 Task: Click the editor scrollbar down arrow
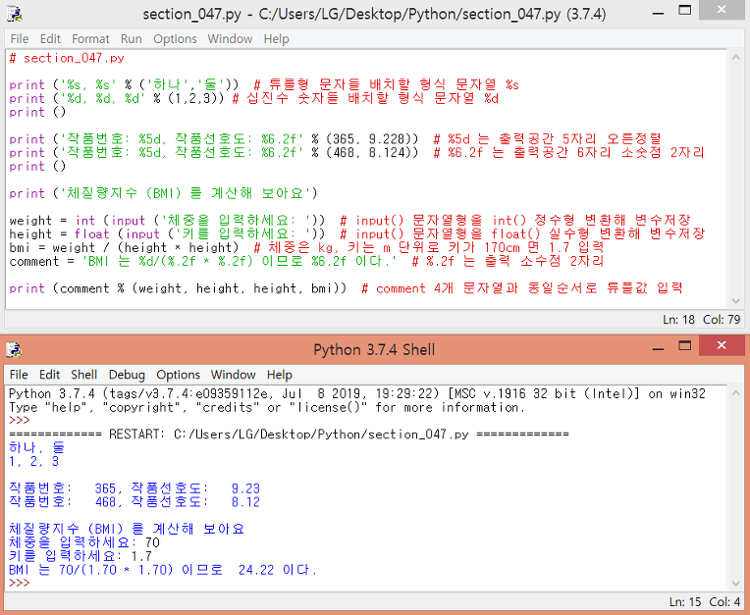(x=735, y=300)
